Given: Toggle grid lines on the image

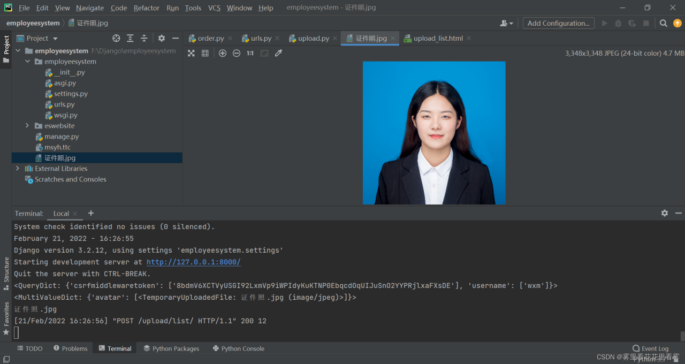Looking at the screenshot, I should 205,53.
